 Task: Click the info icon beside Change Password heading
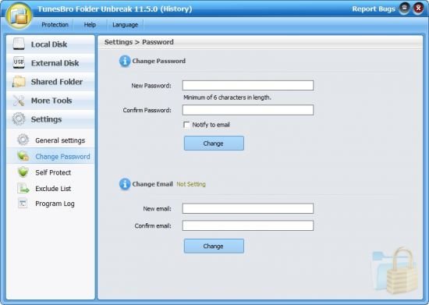(x=125, y=61)
